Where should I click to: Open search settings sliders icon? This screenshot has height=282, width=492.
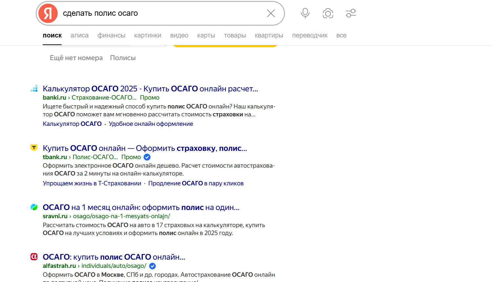[x=351, y=13]
